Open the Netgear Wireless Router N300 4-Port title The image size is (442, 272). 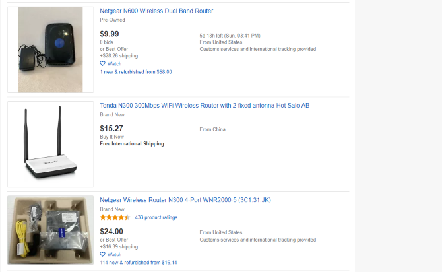pos(185,200)
